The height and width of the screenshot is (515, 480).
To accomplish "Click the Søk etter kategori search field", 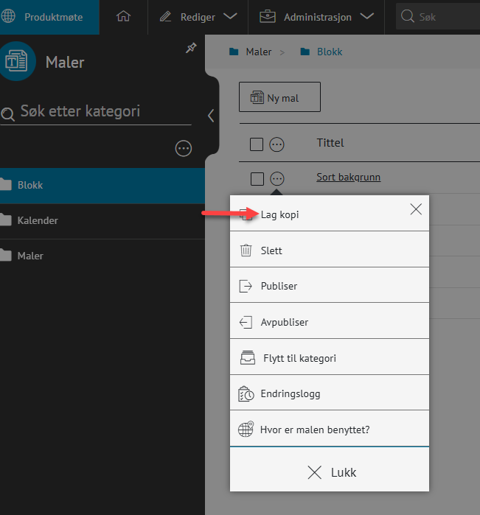I will pos(100,112).
